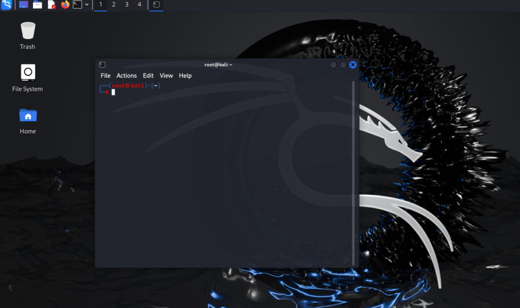The width and height of the screenshot is (520, 308).
Task: Launch Firefox from the top panel
Action: pos(64,5)
